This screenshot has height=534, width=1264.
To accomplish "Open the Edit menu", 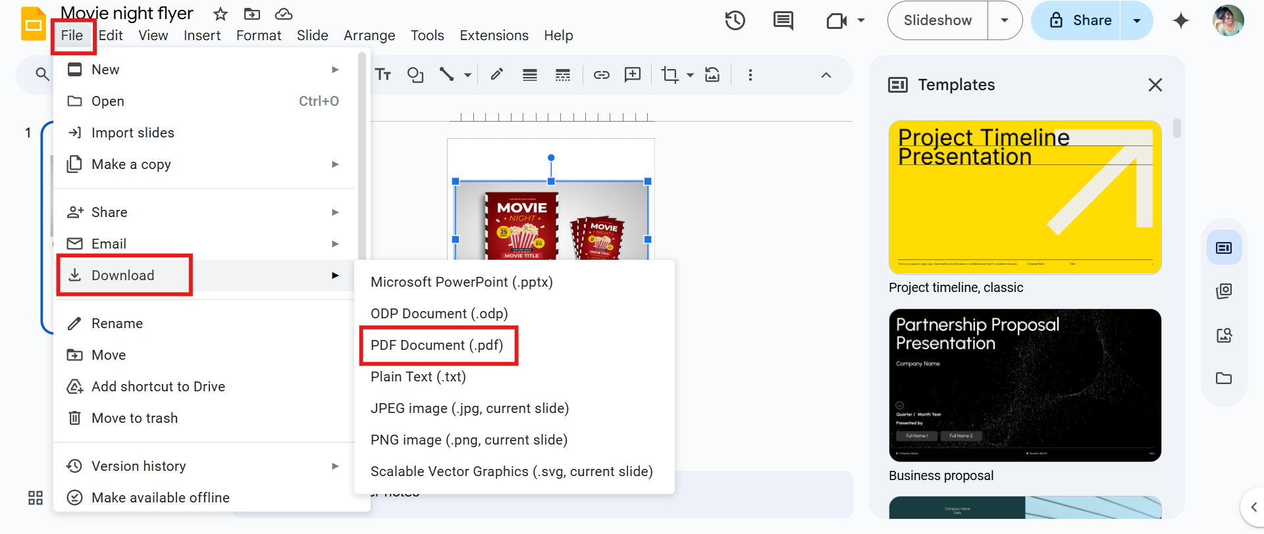I will point(111,36).
